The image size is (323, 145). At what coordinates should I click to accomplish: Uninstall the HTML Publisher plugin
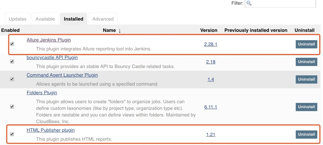coord(306,134)
